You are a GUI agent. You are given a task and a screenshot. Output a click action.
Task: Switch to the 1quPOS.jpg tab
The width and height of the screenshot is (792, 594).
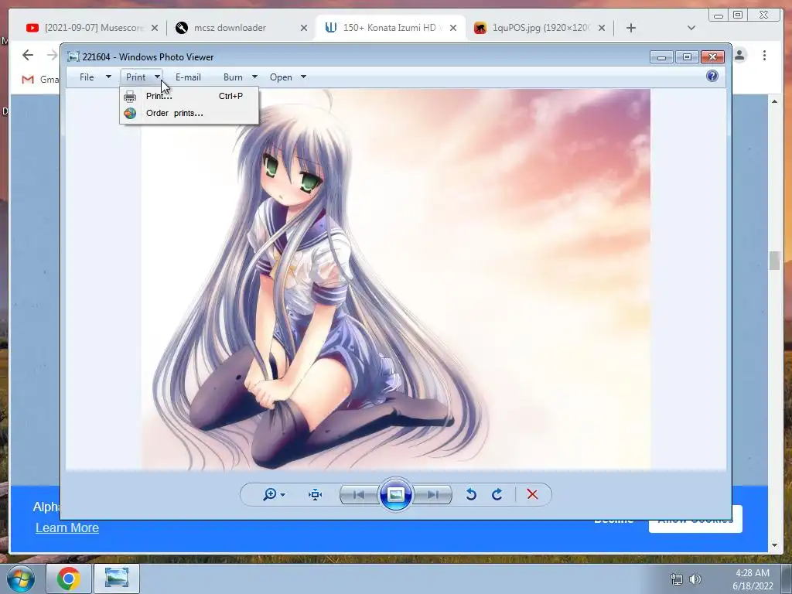point(541,28)
